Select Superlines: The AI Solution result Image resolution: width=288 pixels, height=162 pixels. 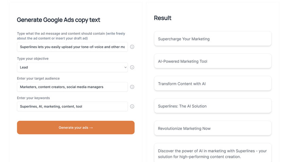tap(213, 106)
